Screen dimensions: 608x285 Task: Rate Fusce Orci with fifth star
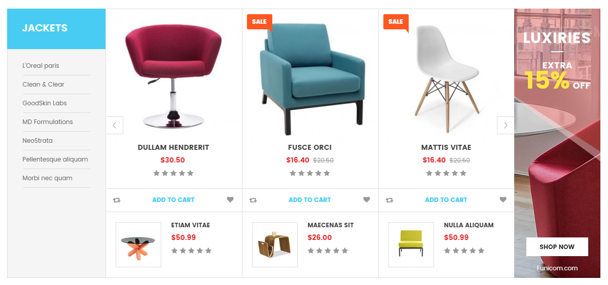(x=327, y=173)
